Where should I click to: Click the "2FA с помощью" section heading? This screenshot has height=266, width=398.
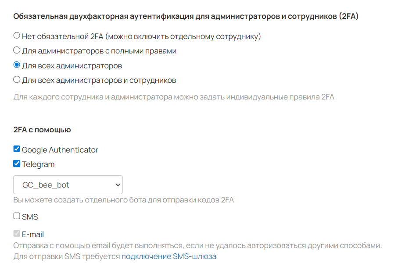42,130
